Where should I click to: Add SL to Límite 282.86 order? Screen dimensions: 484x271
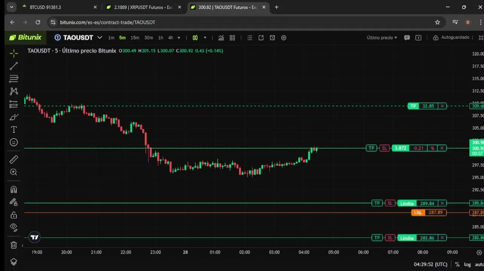tap(390, 238)
